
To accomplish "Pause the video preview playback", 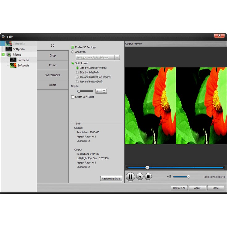I will tap(130, 177).
